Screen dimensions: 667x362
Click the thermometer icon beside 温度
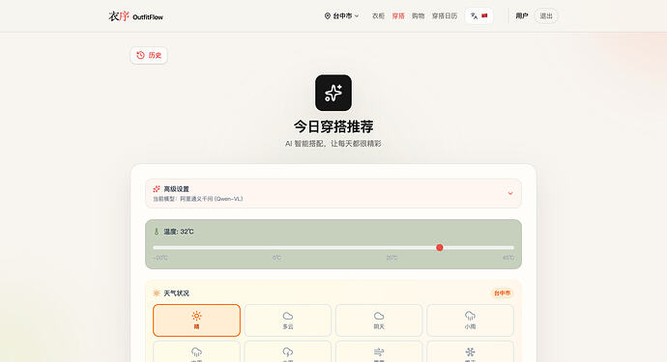pos(157,232)
